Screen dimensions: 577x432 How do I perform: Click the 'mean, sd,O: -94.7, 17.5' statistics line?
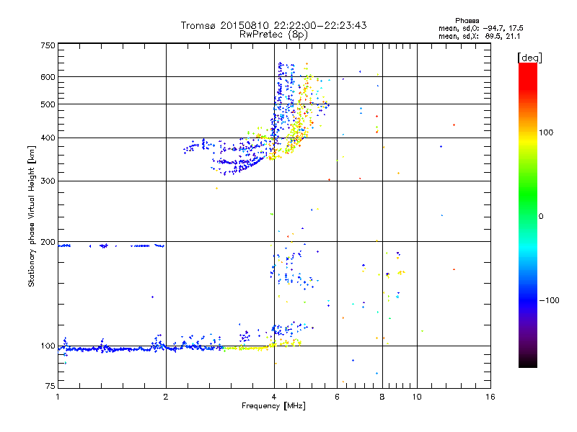tap(480, 29)
